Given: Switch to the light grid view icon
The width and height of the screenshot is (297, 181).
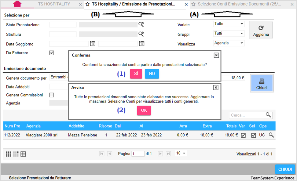Looking at the screenshot, I should coord(16,154).
